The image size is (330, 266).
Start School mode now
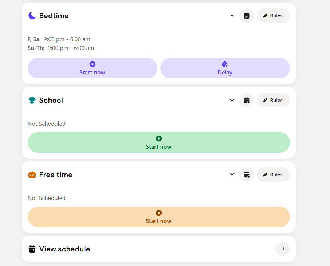(158, 142)
